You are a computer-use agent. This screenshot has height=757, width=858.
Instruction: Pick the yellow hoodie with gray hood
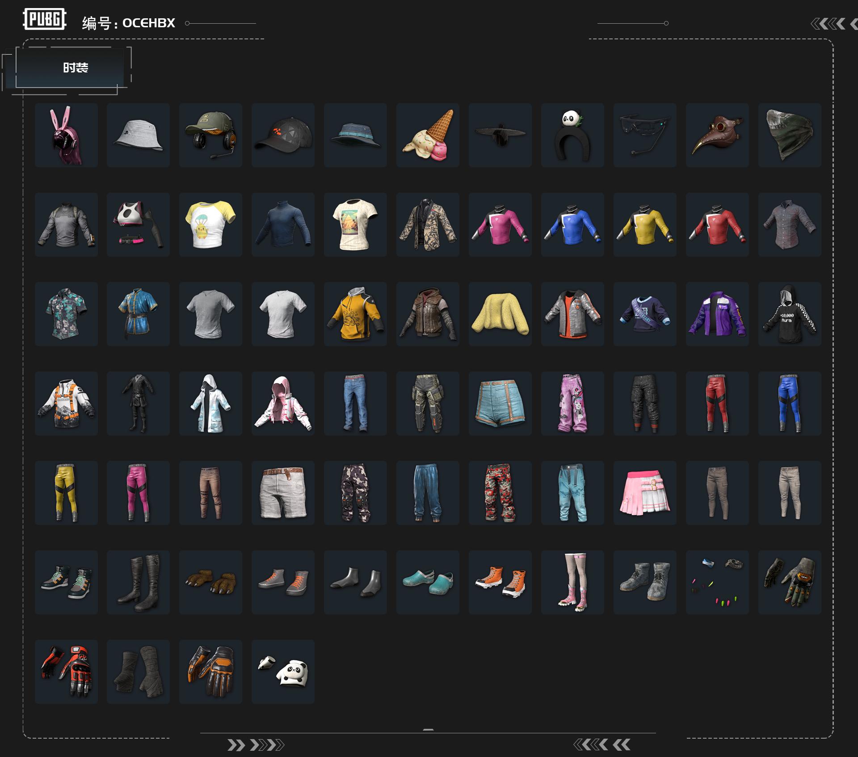(356, 314)
